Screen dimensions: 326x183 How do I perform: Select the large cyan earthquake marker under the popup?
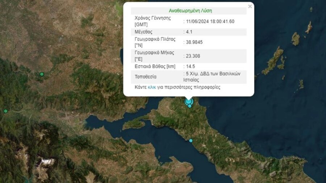click(x=189, y=101)
